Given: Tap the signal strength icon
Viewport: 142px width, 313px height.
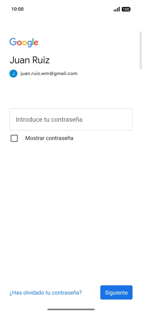Looking at the screenshot, I should point(117,9).
